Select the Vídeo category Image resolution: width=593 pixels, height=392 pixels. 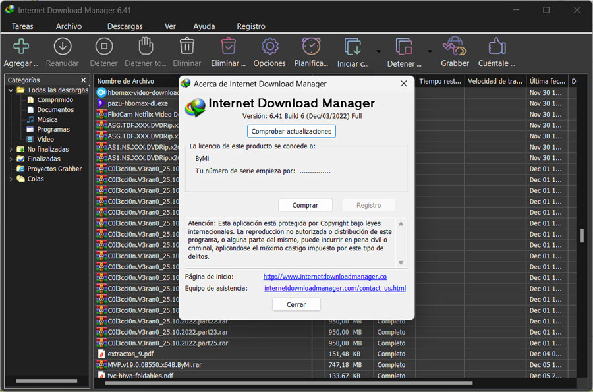click(45, 139)
